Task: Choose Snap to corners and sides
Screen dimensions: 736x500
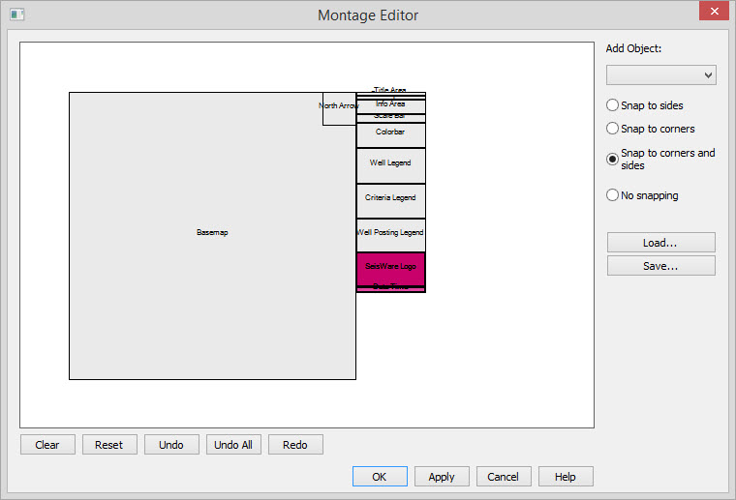Action: (612, 160)
